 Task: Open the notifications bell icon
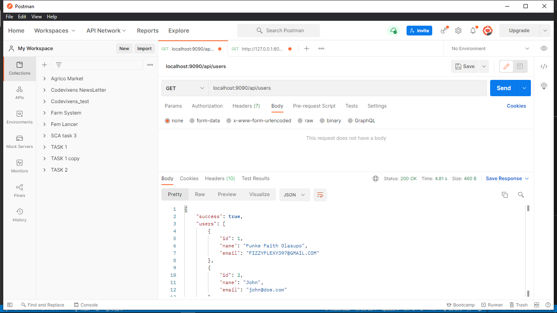coord(473,31)
